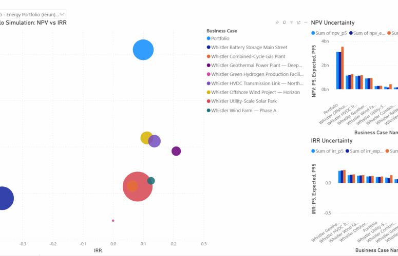Click the small pink Green Hydrogen dot
This screenshot has width=398, height=256.
113,221
